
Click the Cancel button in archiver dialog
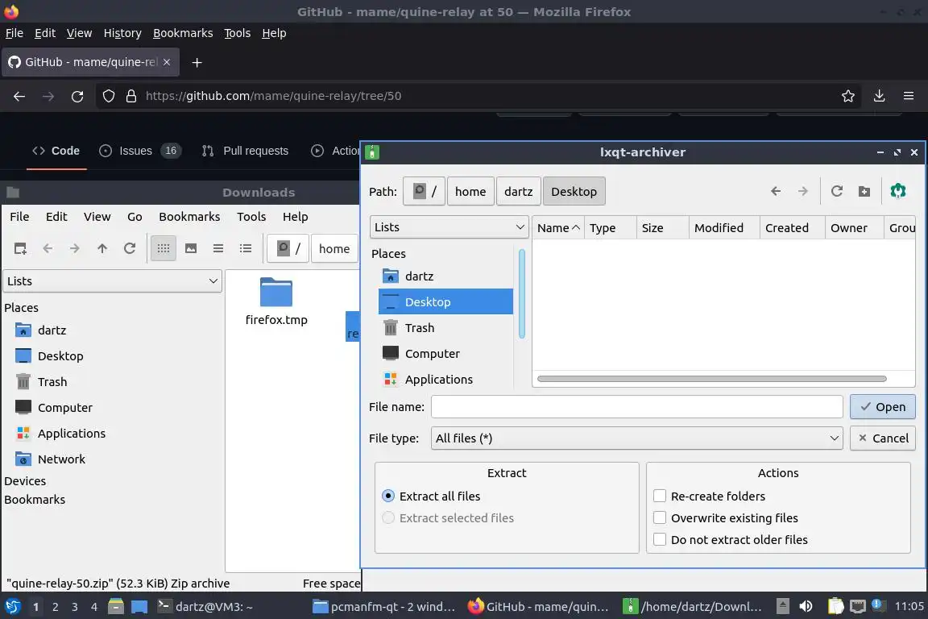[x=882, y=438]
